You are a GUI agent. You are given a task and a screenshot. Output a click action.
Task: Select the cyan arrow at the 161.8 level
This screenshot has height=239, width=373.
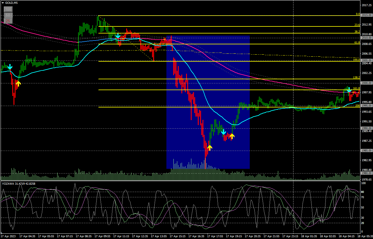pos(349,90)
